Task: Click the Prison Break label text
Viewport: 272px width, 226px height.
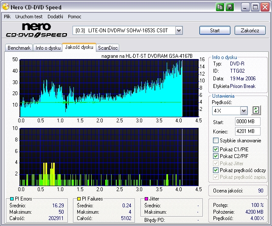Action: point(243,86)
